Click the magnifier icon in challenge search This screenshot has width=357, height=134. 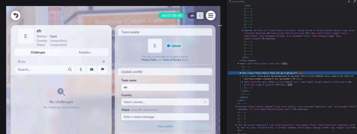tap(70, 70)
